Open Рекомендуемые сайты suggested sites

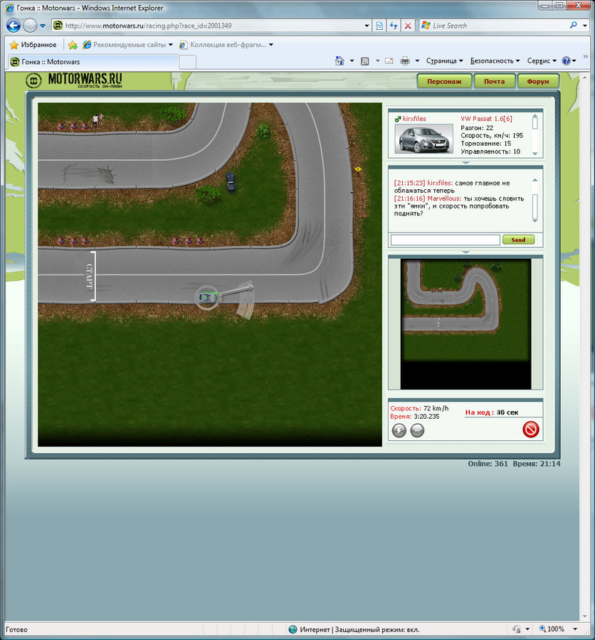click(127, 45)
